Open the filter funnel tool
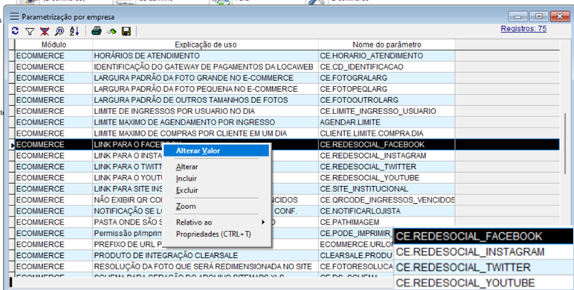 pos(30,32)
